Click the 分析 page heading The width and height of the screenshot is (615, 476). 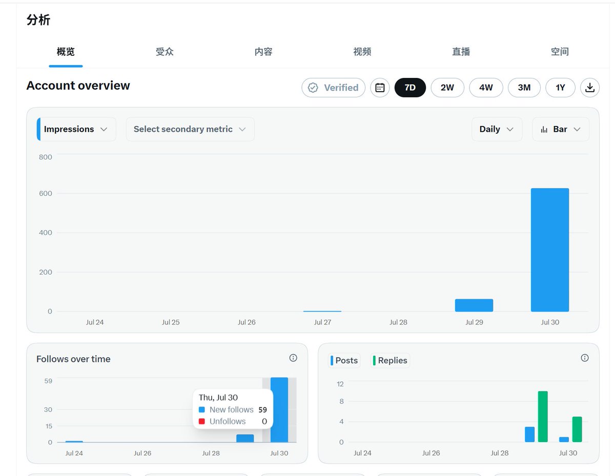point(38,20)
